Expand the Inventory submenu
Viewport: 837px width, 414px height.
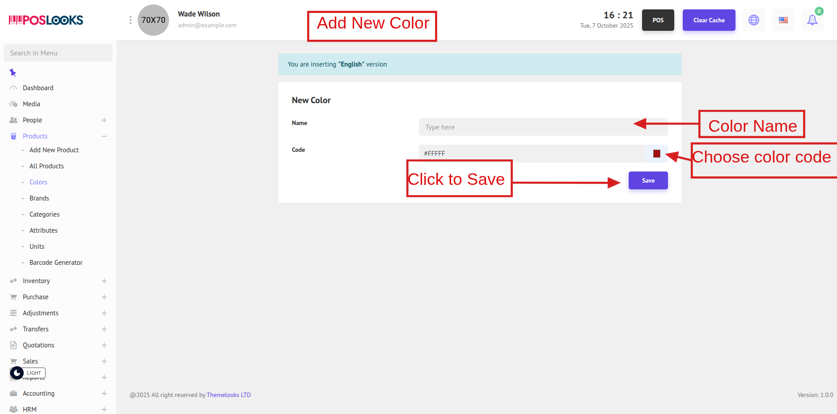click(x=104, y=281)
